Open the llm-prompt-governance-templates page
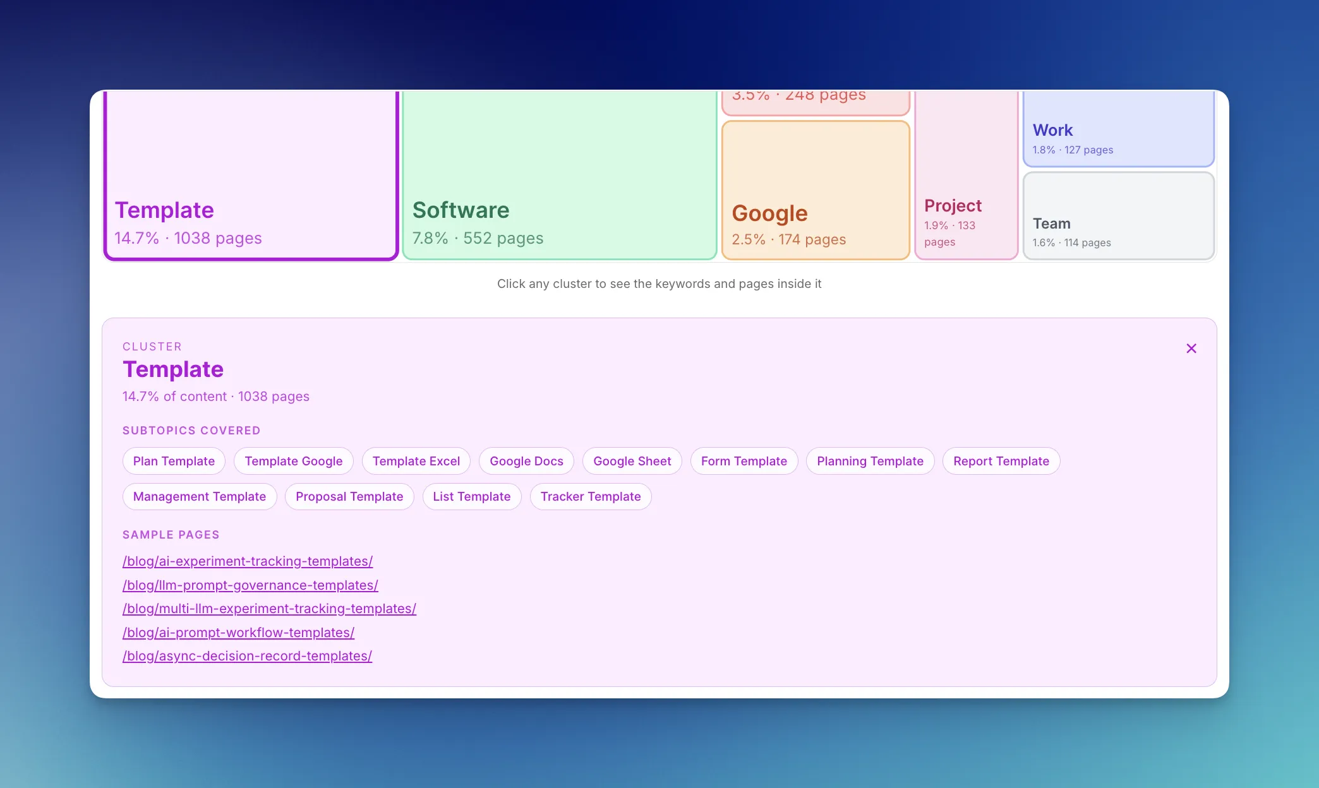Screen dimensions: 1319x788 [250, 585]
